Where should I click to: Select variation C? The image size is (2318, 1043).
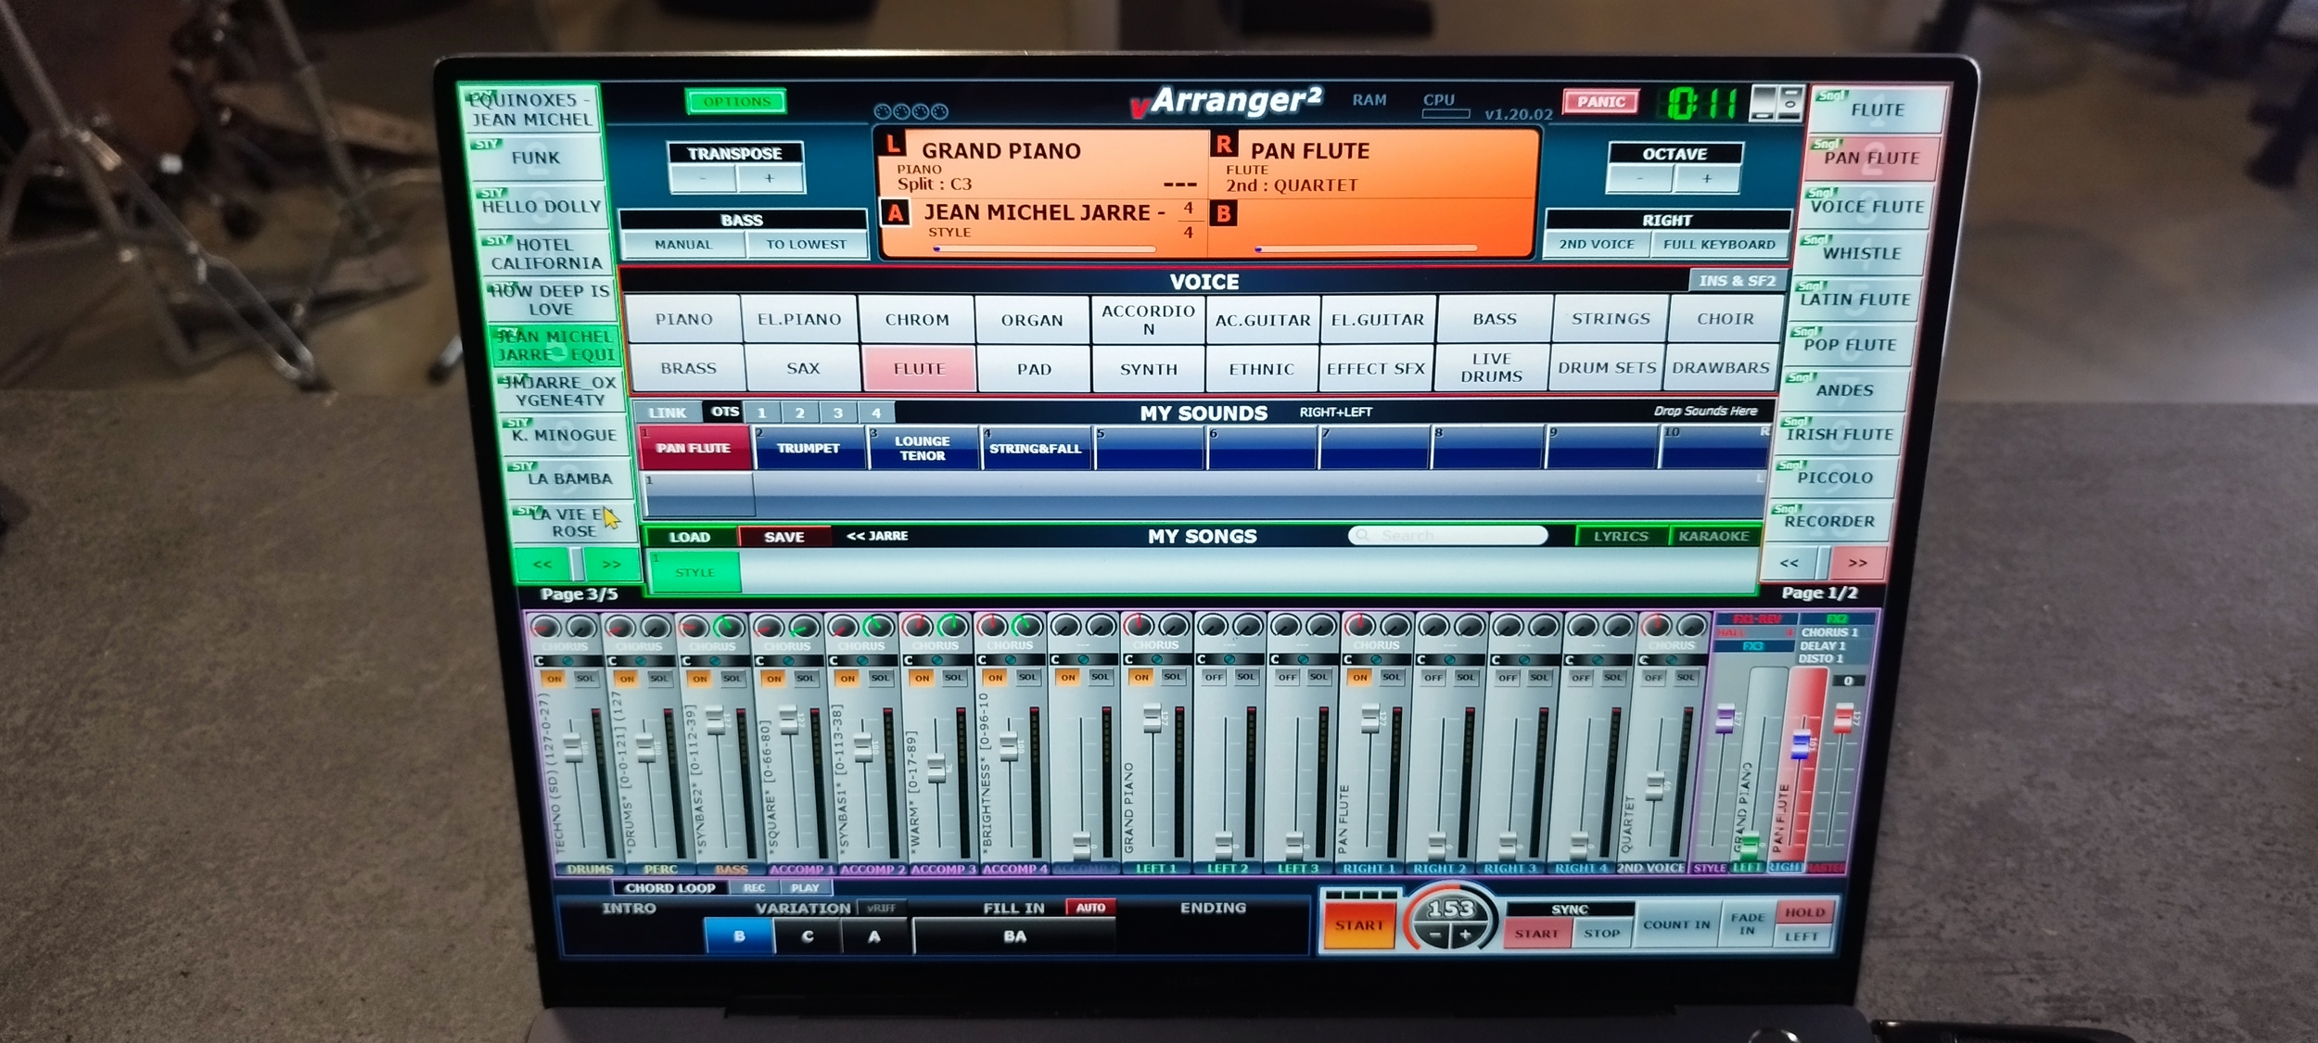pos(808,936)
